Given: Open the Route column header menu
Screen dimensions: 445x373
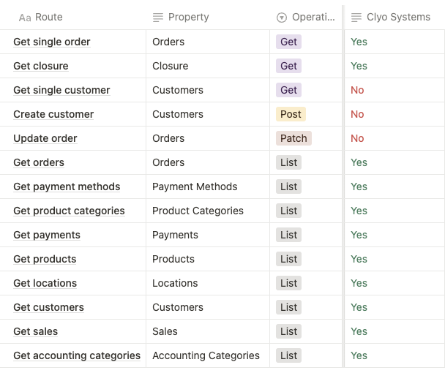Looking at the screenshot, I should (x=48, y=17).
